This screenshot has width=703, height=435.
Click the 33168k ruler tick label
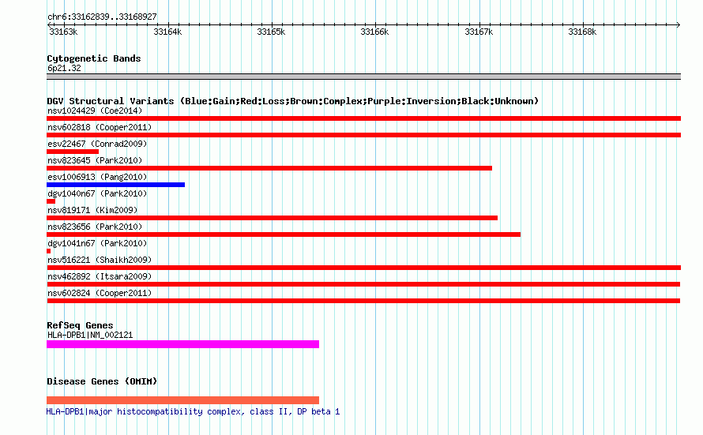(582, 32)
